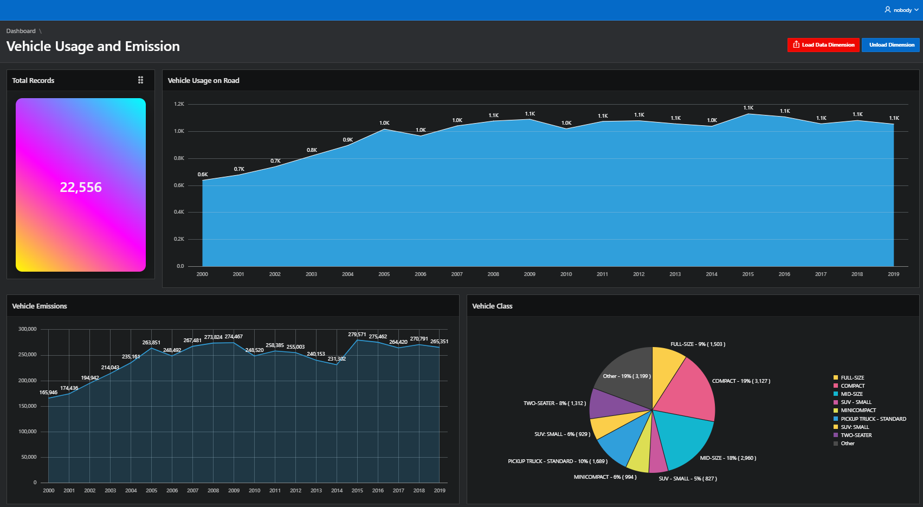The image size is (923, 507).
Task: Open the Dashboard breadcrumb link
Action: pyautogui.click(x=21, y=31)
